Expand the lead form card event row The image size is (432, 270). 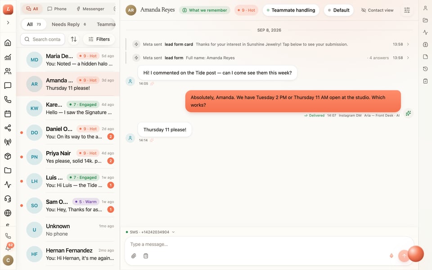270,45
